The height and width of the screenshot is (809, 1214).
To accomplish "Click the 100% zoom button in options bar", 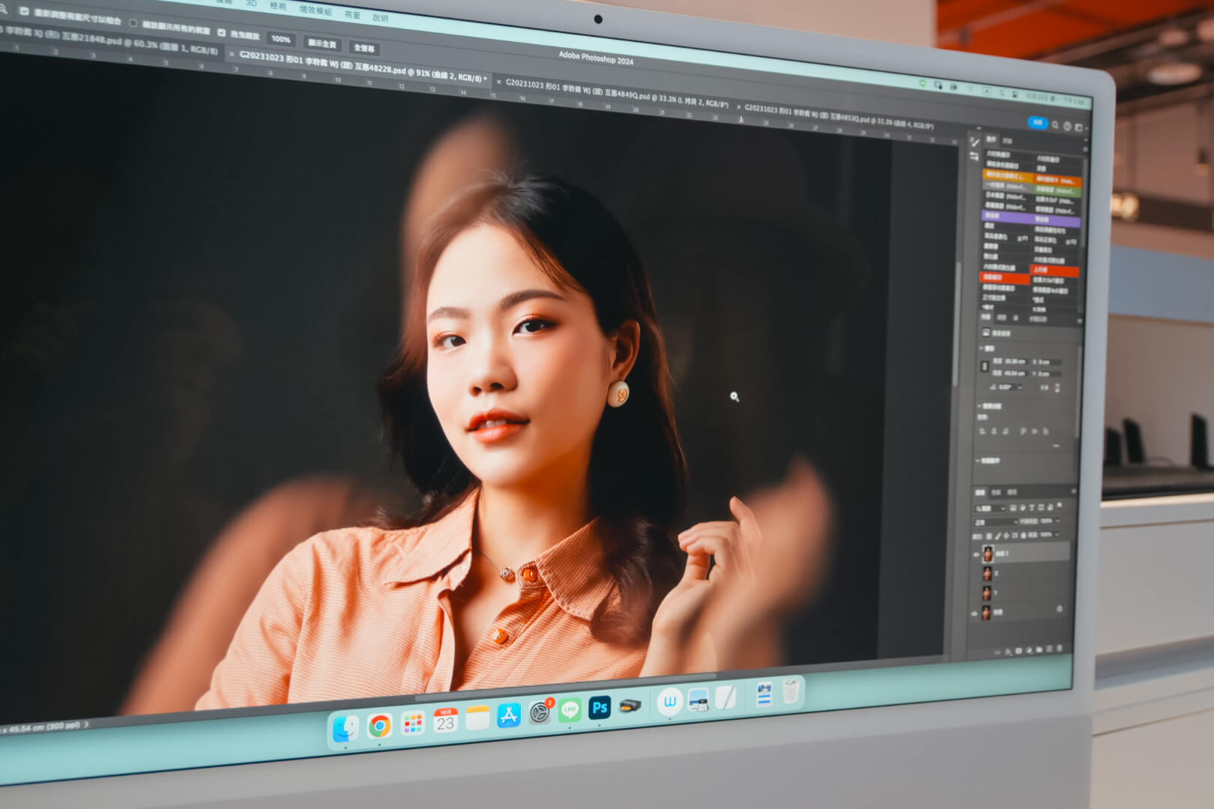I will pyautogui.click(x=281, y=39).
